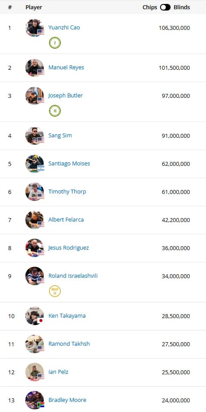
Task: Click Yuanzhi Cao's green badge icon
Action: point(55,43)
